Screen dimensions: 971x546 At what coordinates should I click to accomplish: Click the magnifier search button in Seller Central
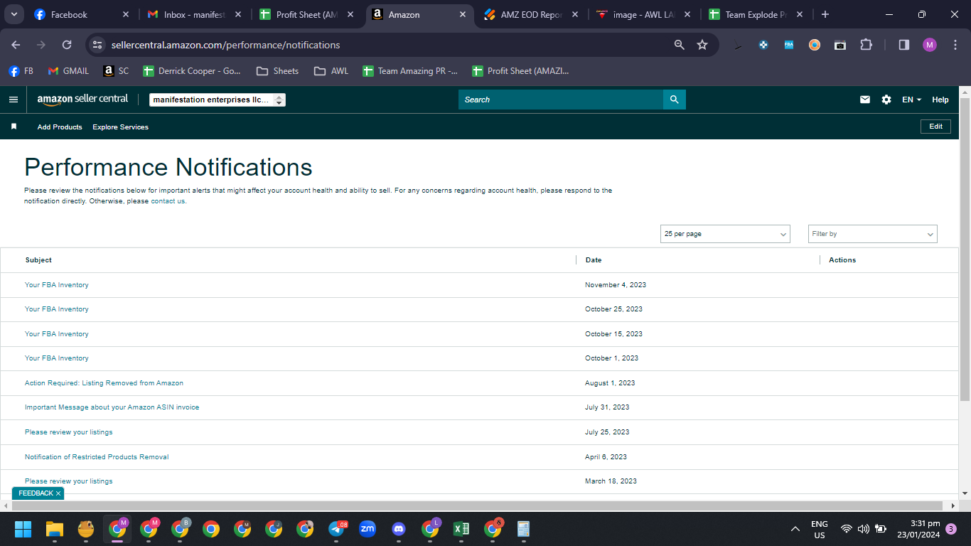(675, 100)
